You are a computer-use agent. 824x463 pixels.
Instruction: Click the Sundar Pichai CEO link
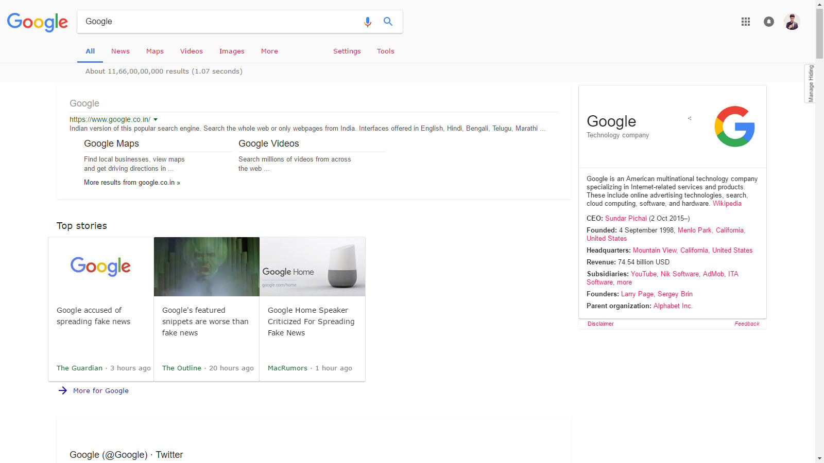[x=626, y=219]
